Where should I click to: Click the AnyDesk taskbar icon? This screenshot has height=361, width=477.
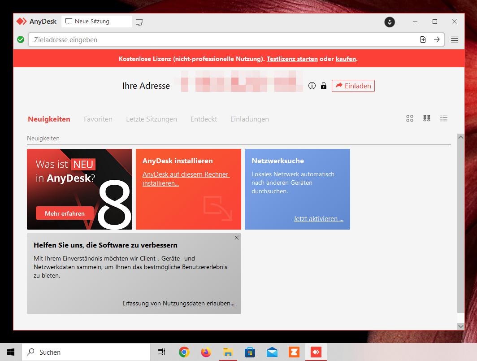[316, 352]
